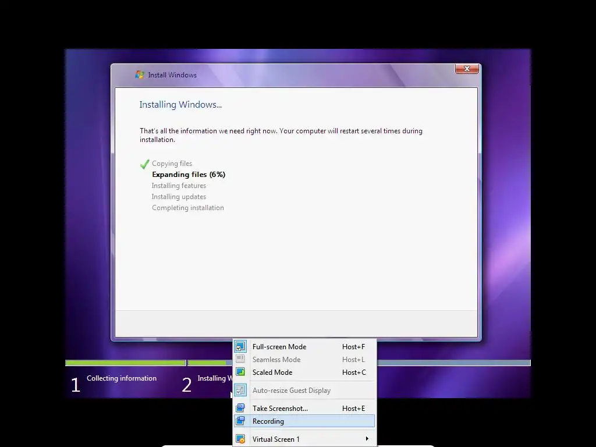596x447 pixels.
Task: Click the 'Installing updates' step text
Action: coord(179,197)
